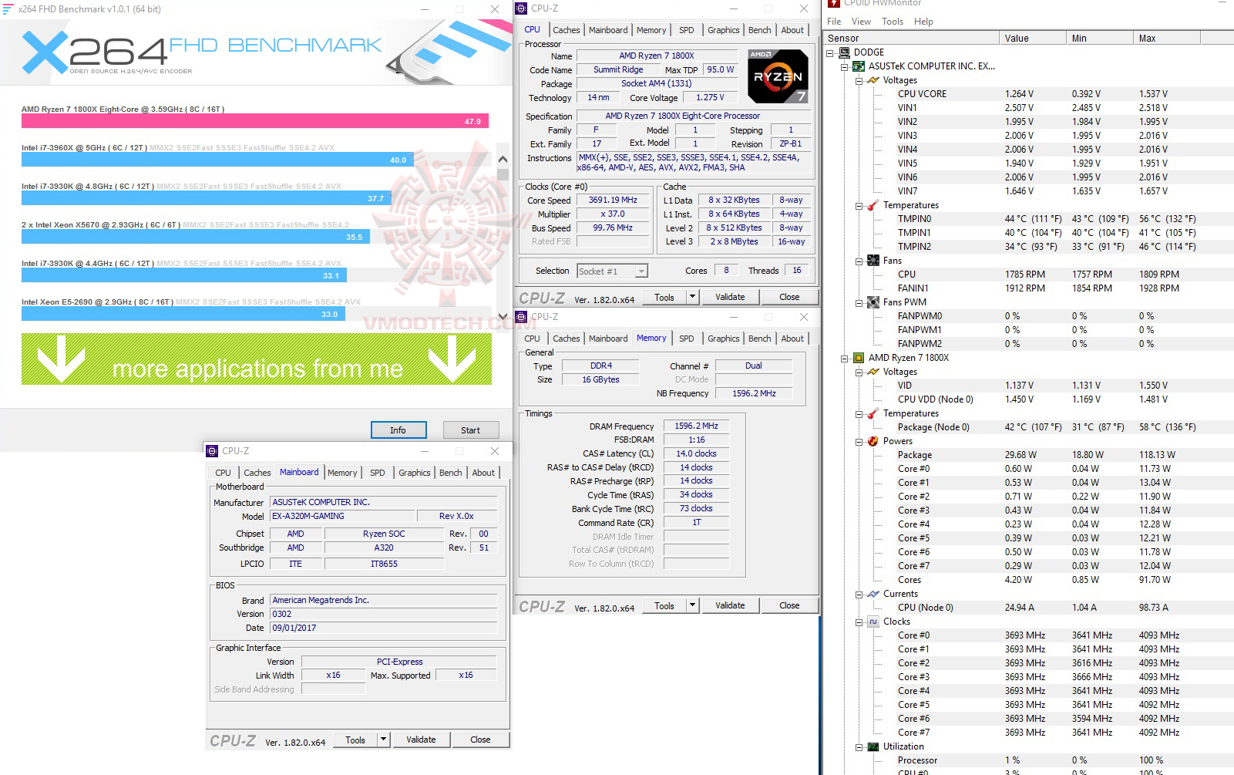Open the Tools dropdown in CPU-Z
Screen dimensions: 1234x775
click(691, 296)
